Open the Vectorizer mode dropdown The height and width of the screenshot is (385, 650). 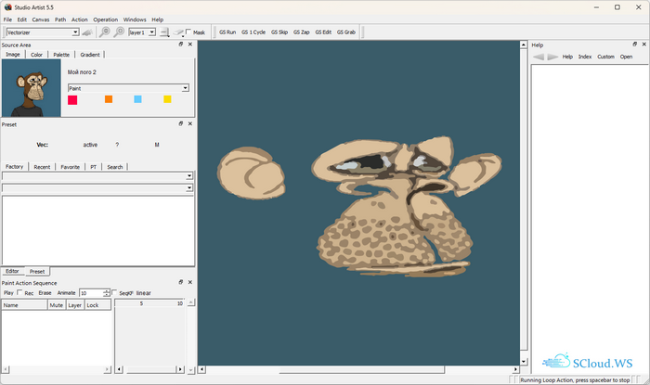click(75, 32)
